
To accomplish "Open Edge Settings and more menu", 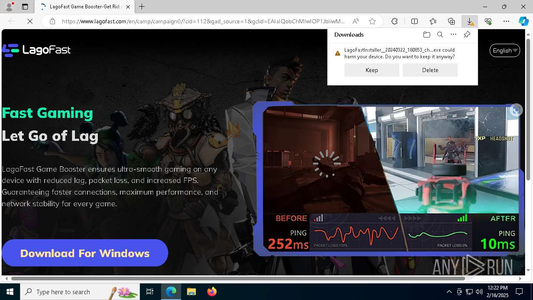I will click(506, 21).
